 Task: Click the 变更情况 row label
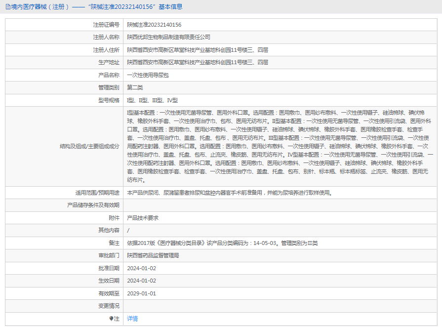coord(109,306)
